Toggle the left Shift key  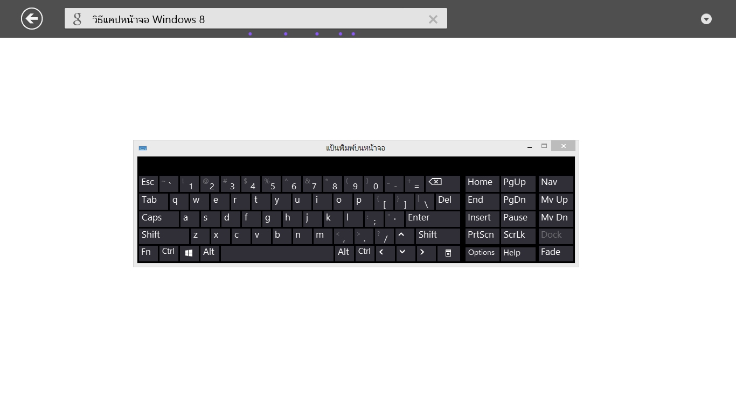click(164, 236)
